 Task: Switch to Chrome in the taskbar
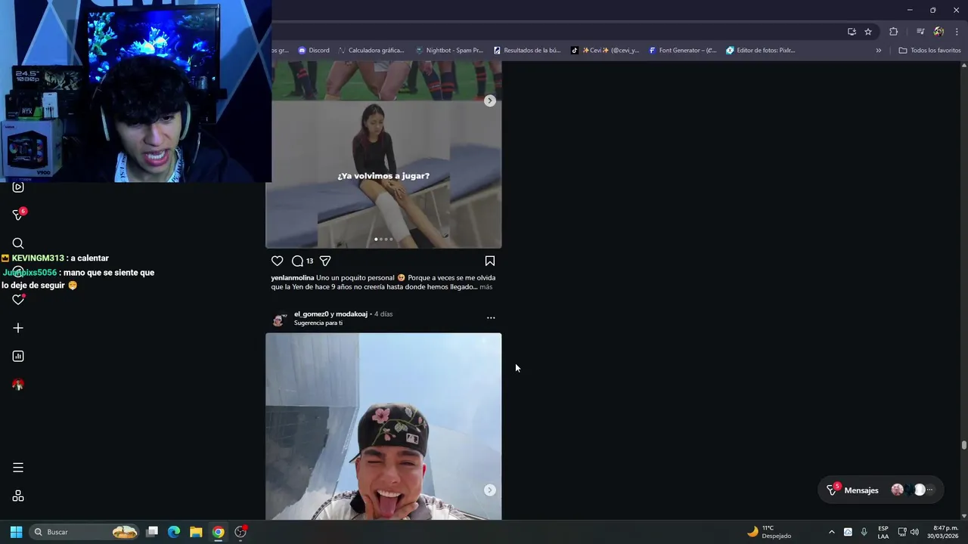pos(218,532)
